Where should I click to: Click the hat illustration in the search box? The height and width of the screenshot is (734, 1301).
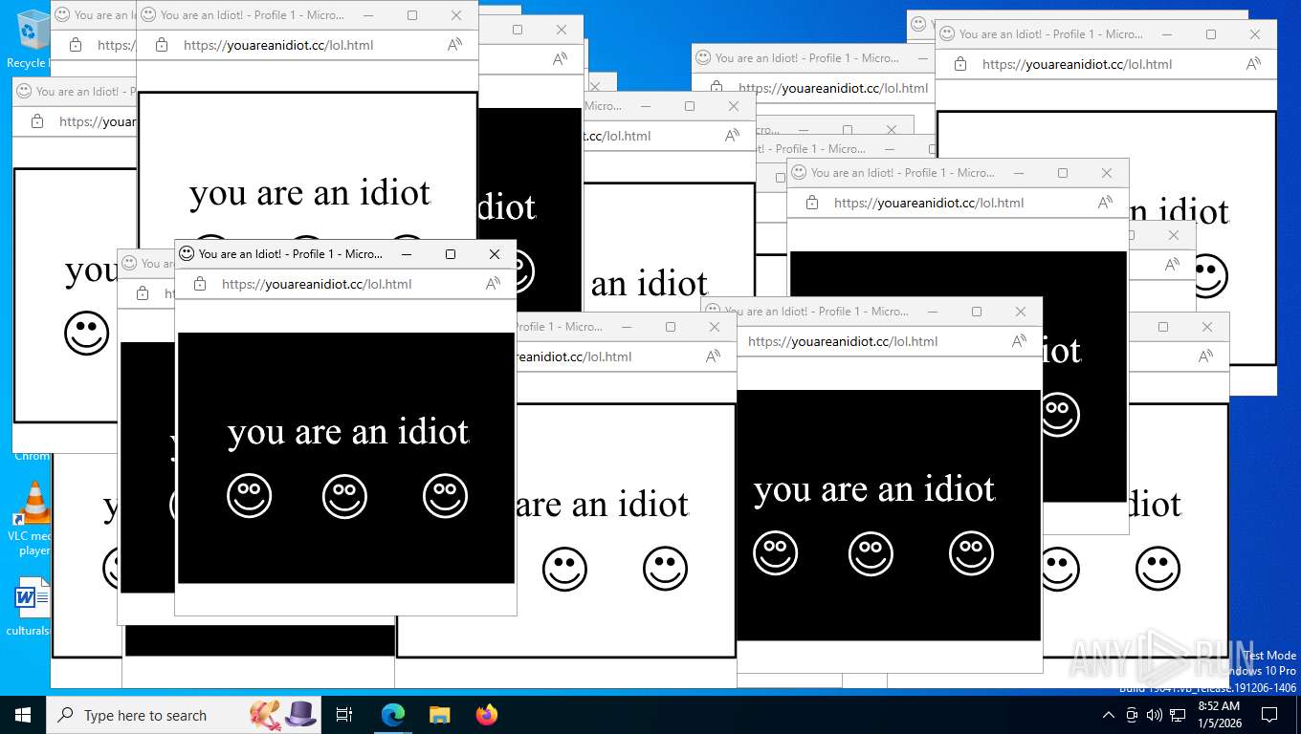300,713
